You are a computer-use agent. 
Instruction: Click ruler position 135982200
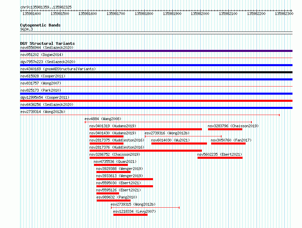pos(256,14)
